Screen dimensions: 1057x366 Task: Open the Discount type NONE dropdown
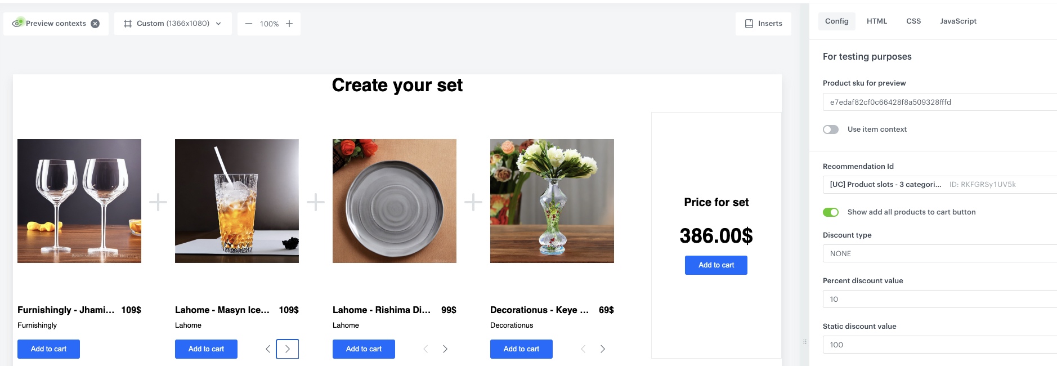click(x=939, y=253)
